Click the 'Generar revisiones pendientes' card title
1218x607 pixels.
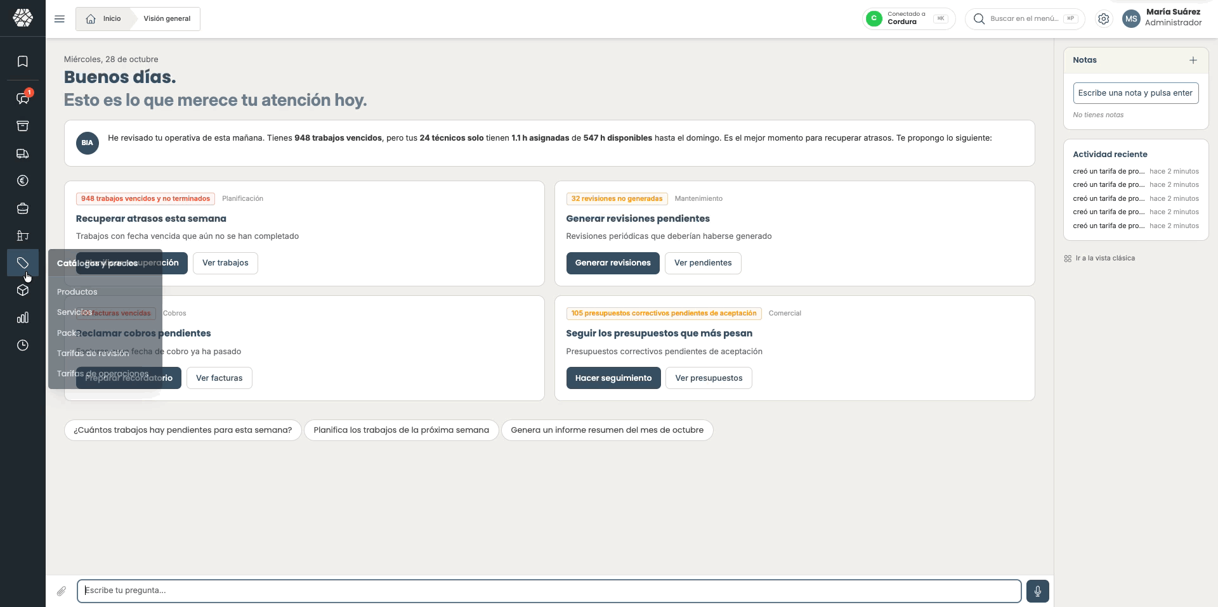(638, 219)
